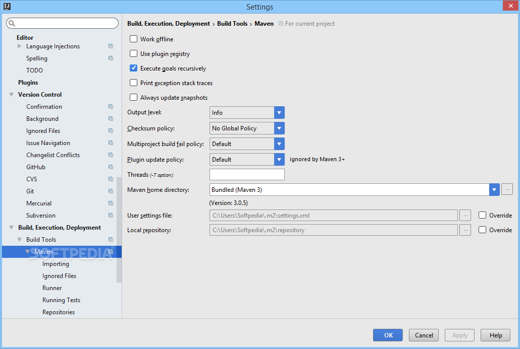This screenshot has height=349, width=520.
Task: Open the TODO settings page
Action: 34,70
